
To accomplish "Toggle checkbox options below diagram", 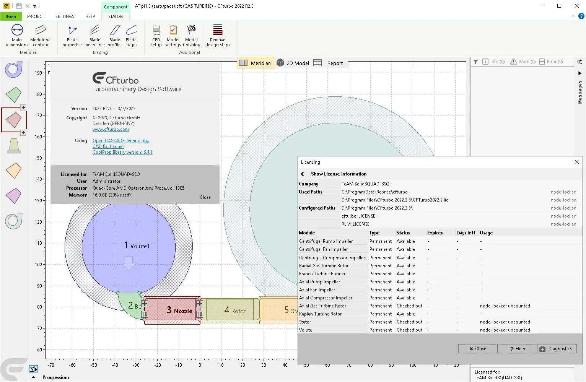I will click(33, 369).
